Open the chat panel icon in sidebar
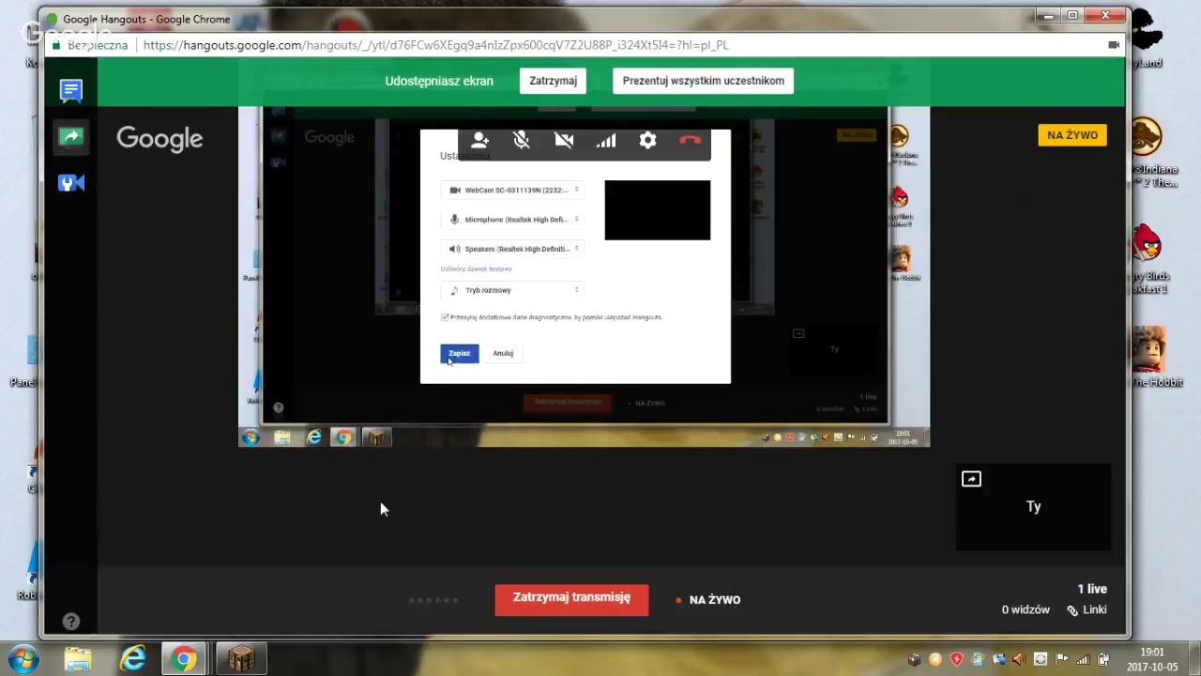Screen dimensions: 1201x676 pyautogui.click(x=71, y=90)
